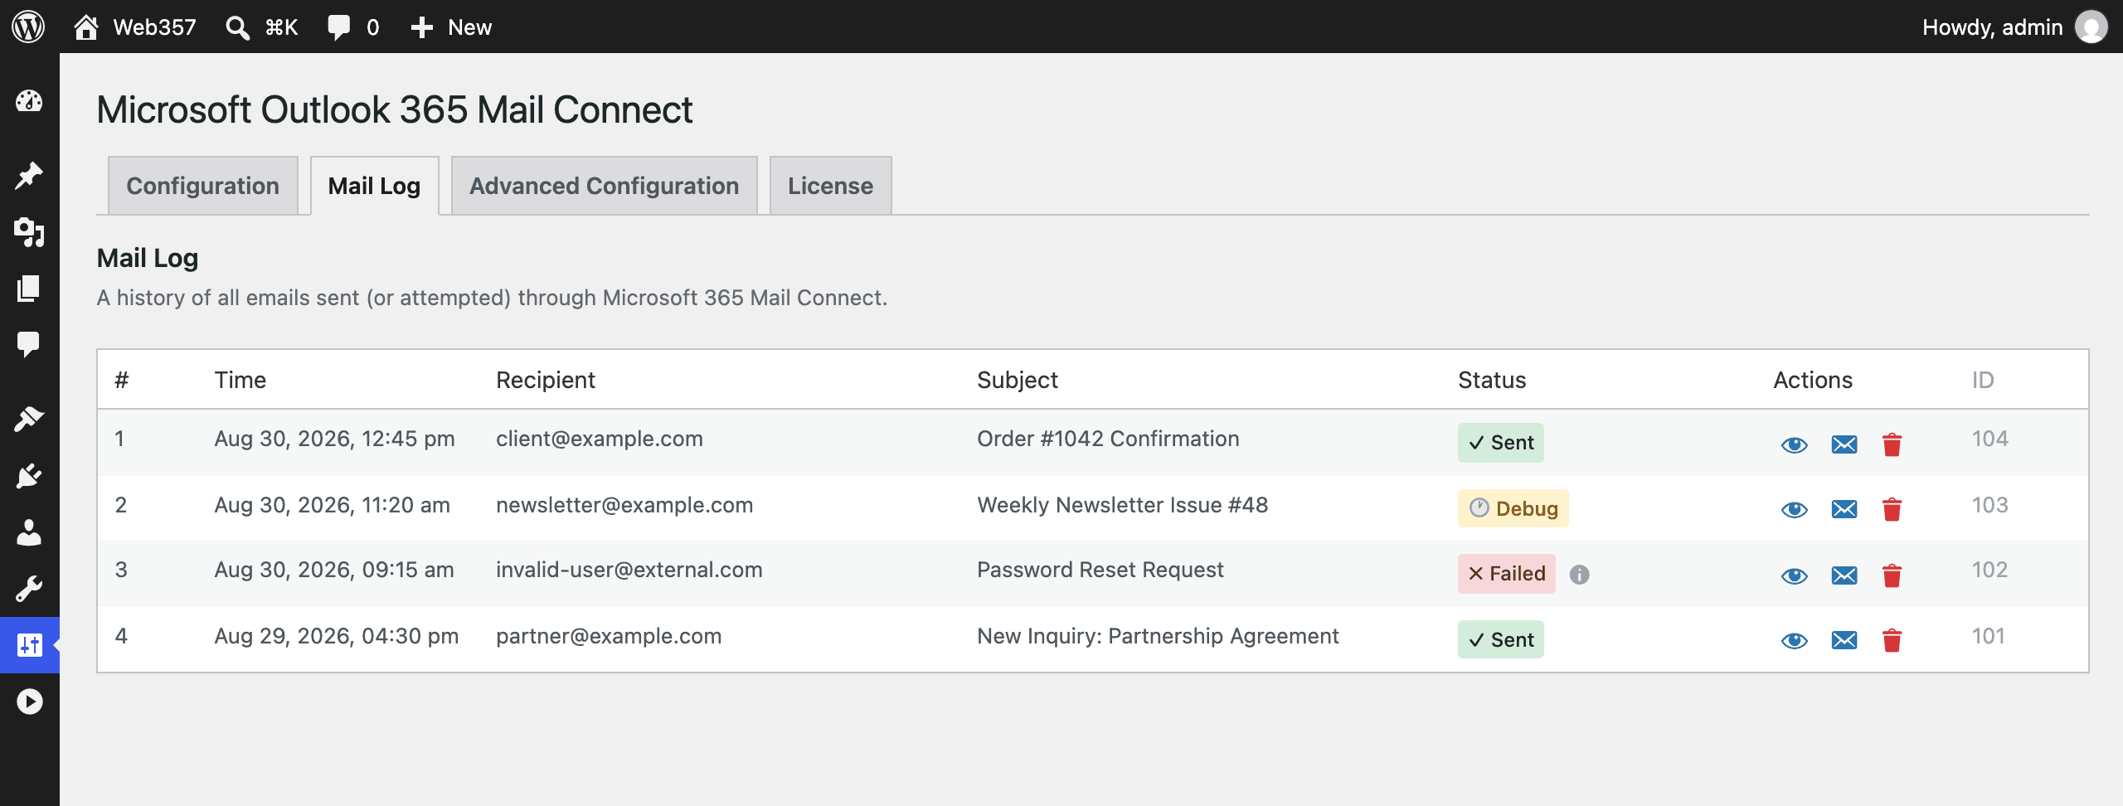
Task: Click the Recipient column header
Action: pos(546,380)
